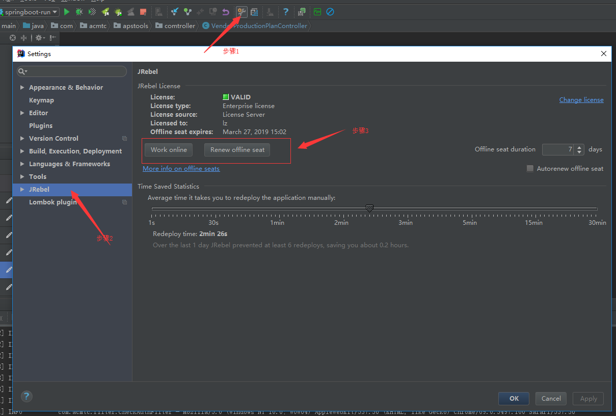
Task: Open More info on offline seats link
Action: click(181, 168)
